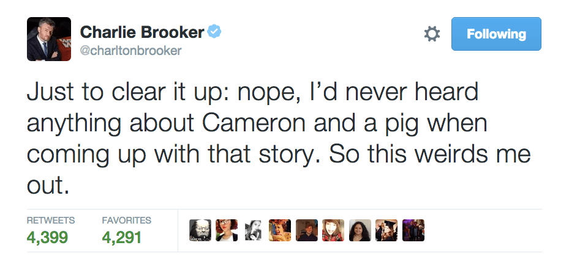Open the grey cartoon face avatar
Image resolution: width=569 pixels, height=259 pixels.
pos(200,230)
